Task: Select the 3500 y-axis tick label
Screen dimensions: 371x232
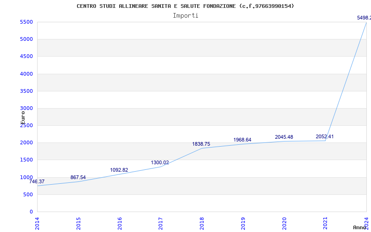Action: pos(26,91)
